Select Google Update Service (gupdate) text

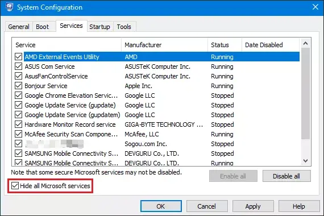tap(70, 105)
